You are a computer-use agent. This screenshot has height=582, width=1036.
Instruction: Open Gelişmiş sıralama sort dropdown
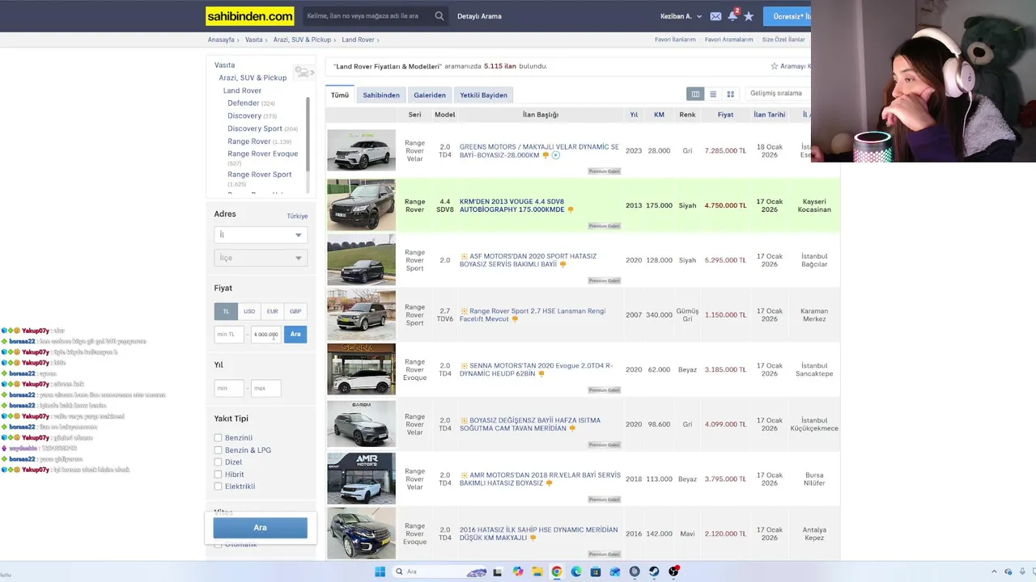[779, 94]
